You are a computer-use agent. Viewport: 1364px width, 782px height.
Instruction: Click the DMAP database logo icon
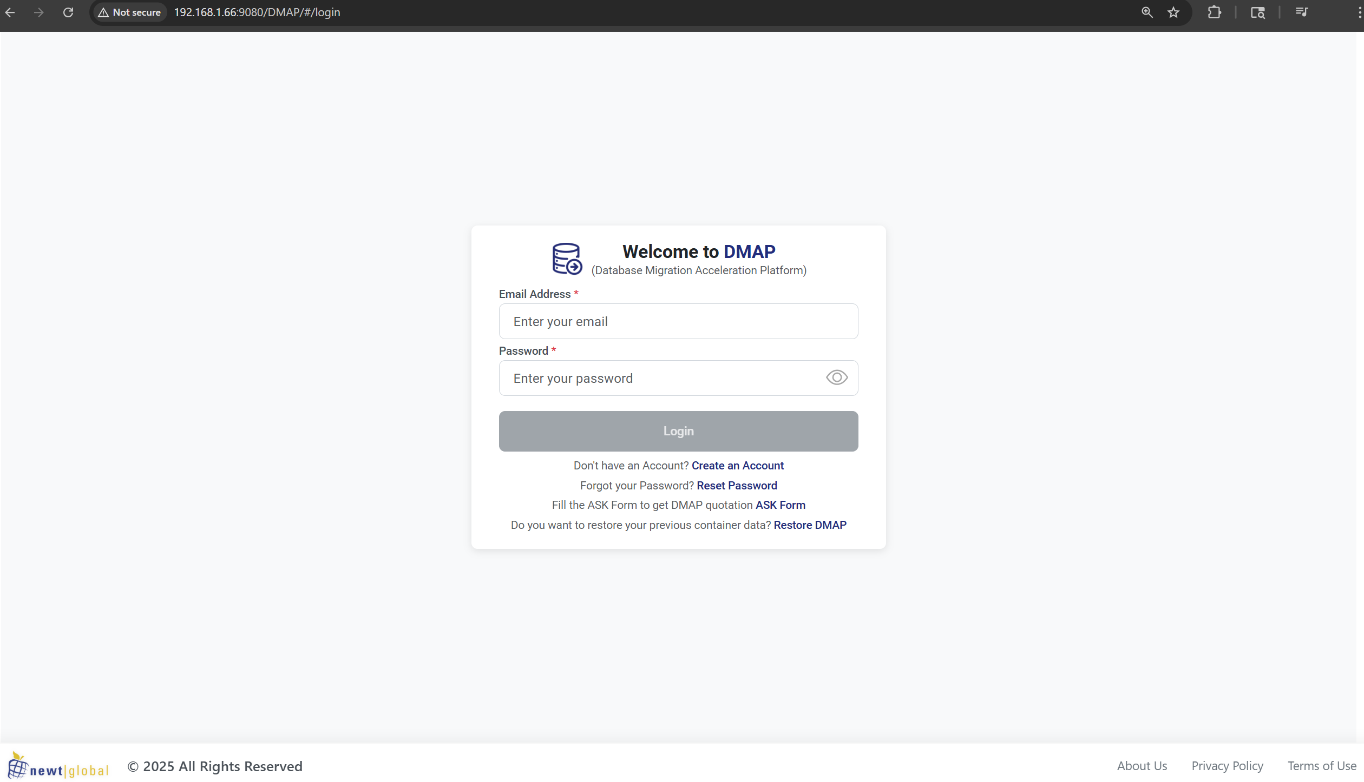(x=566, y=259)
